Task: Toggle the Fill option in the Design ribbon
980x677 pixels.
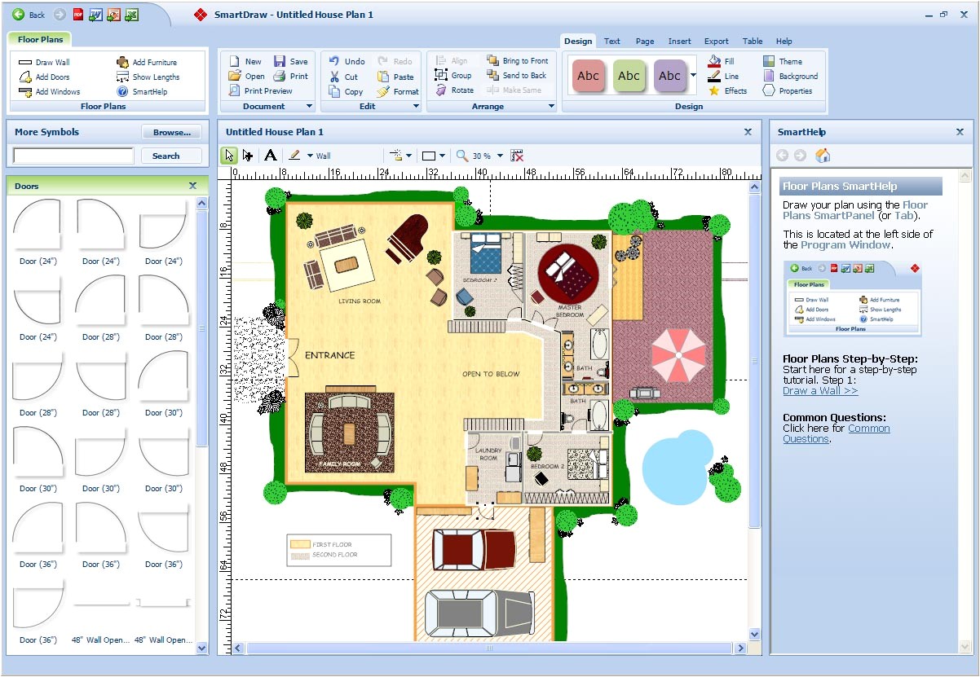Action: pyautogui.click(x=724, y=60)
